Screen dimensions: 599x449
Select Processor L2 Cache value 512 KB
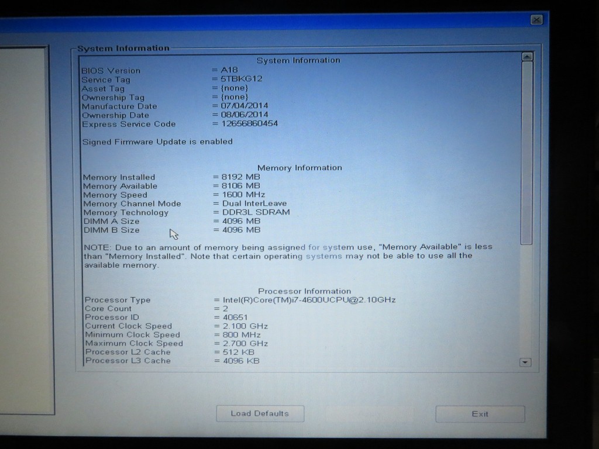[x=239, y=352]
